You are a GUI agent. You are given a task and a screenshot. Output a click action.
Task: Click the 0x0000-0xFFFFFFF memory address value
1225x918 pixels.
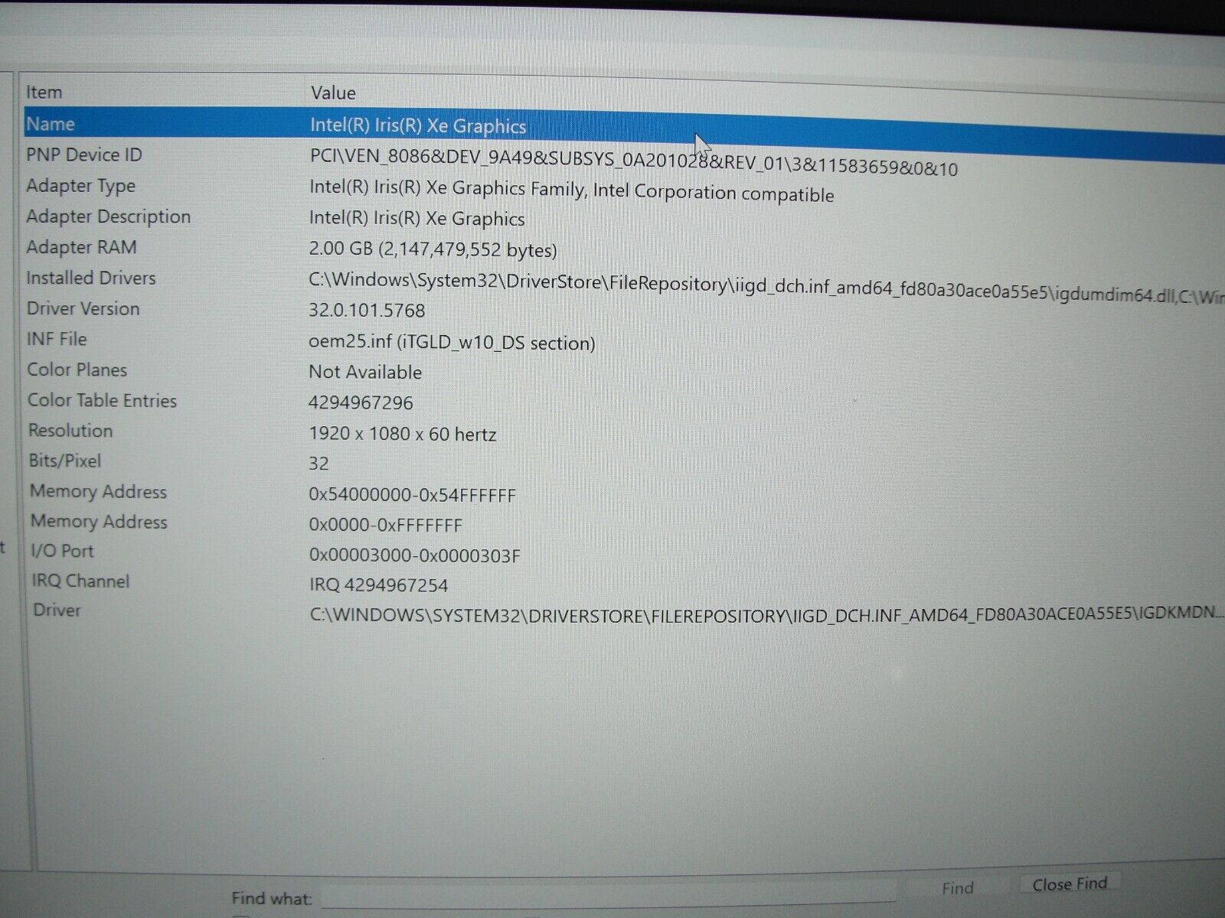(x=386, y=526)
